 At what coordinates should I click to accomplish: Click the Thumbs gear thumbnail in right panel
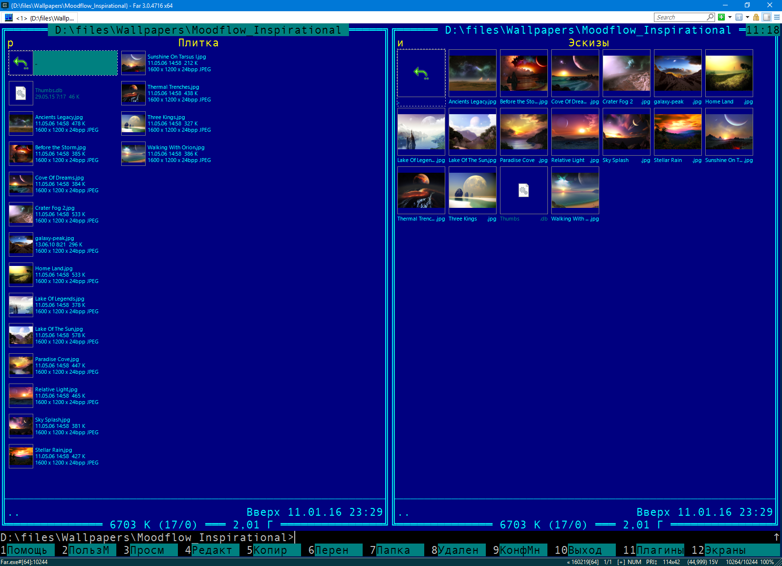pyautogui.click(x=523, y=190)
